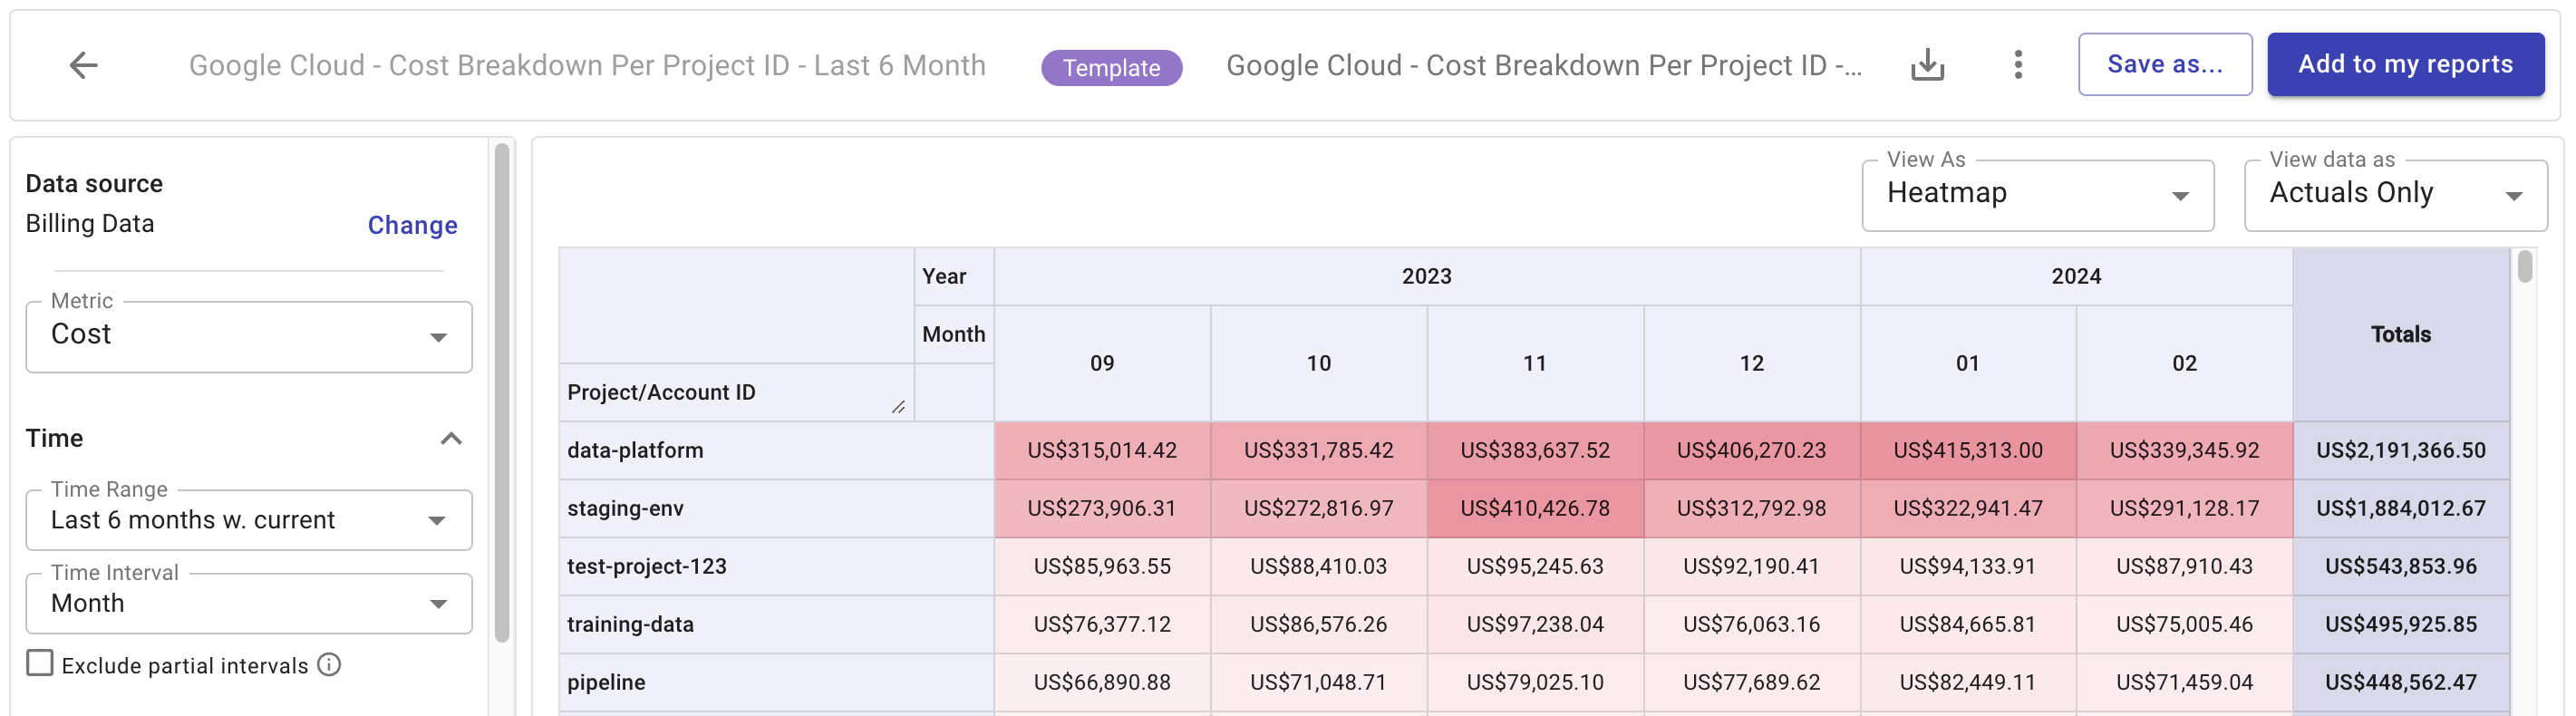Image resolution: width=2576 pixels, height=716 pixels.
Task: Open the Time Interval Month dropdown
Action: (249, 603)
